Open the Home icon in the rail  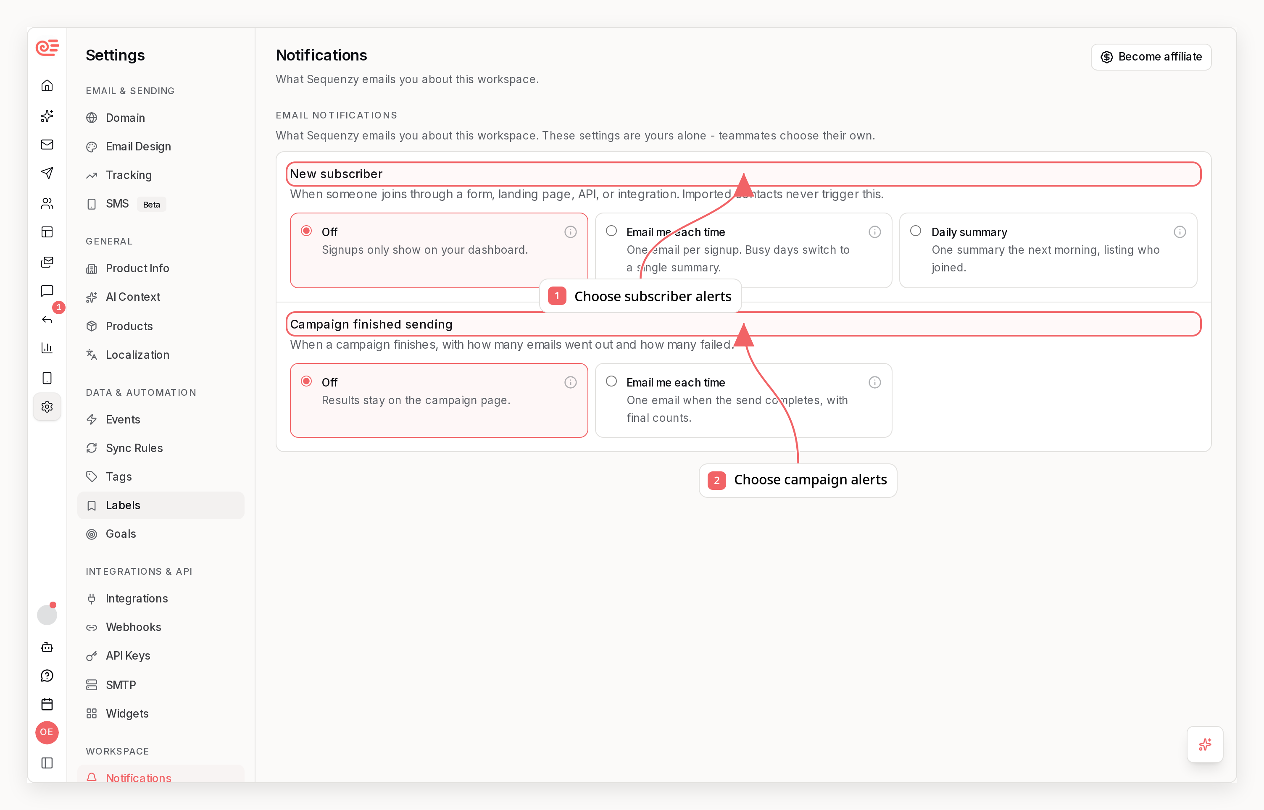pyautogui.click(x=47, y=85)
